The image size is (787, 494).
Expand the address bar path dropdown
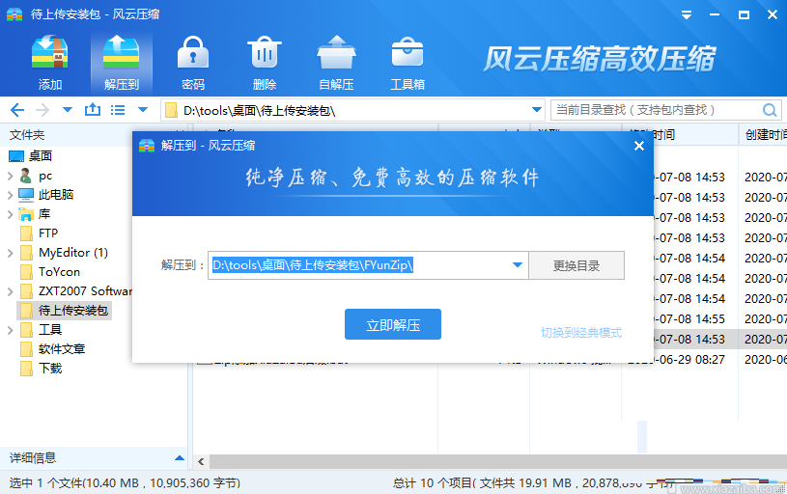pos(537,110)
